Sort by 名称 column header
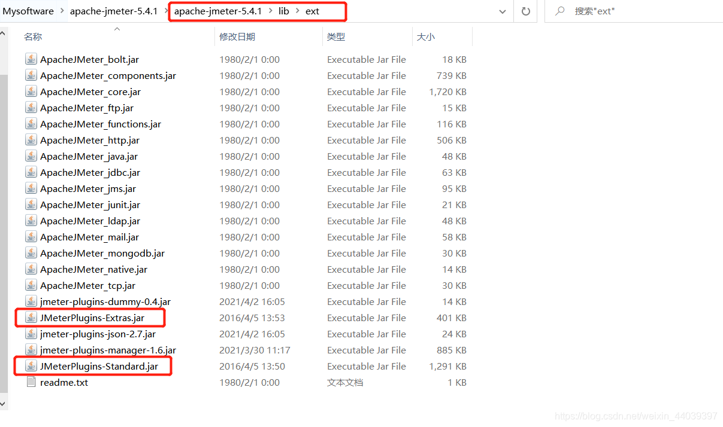Viewport: 723px width, 427px height. pyautogui.click(x=33, y=37)
